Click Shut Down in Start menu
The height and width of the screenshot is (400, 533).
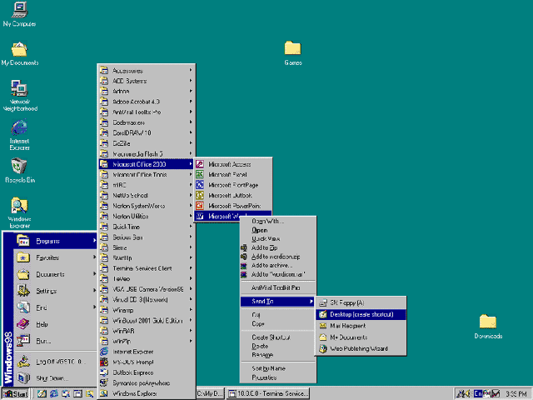[55, 377]
